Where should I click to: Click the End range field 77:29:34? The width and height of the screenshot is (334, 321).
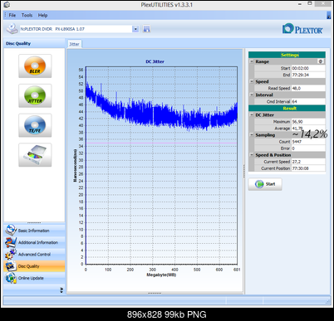(308, 75)
